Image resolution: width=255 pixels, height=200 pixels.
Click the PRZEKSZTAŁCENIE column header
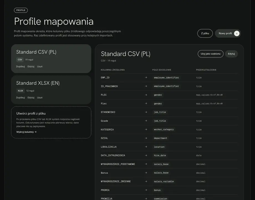206,70
